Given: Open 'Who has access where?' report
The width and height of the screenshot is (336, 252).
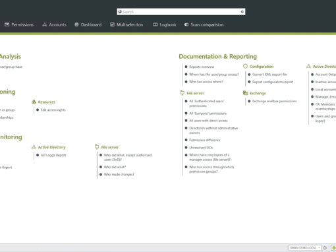Looking at the screenshot, I should pos(206,82).
